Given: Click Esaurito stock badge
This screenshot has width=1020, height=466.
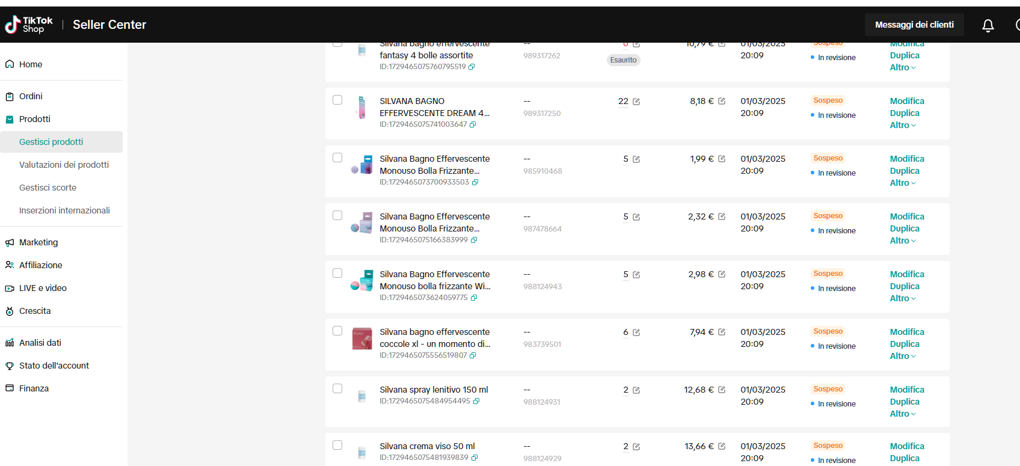Looking at the screenshot, I should 623,60.
